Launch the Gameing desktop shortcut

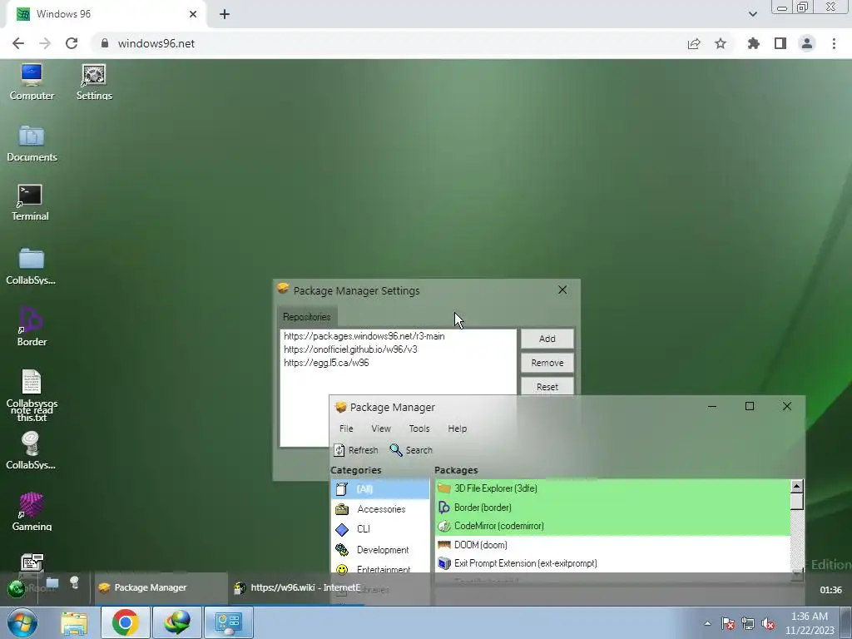pyautogui.click(x=32, y=512)
